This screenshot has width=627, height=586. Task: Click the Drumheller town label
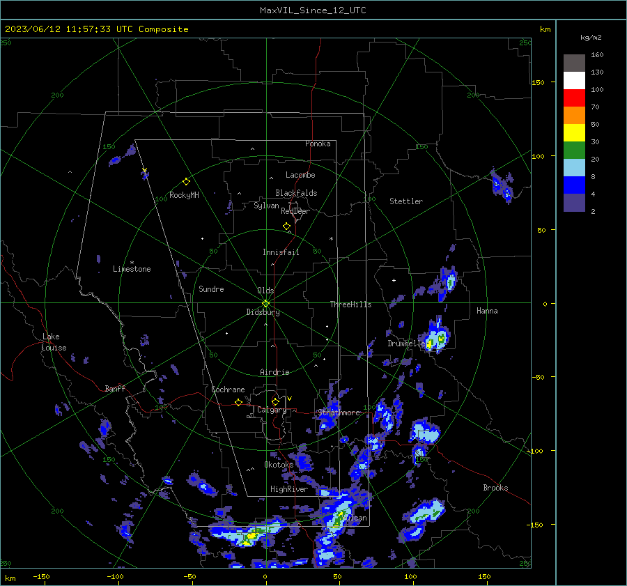(x=406, y=344)
